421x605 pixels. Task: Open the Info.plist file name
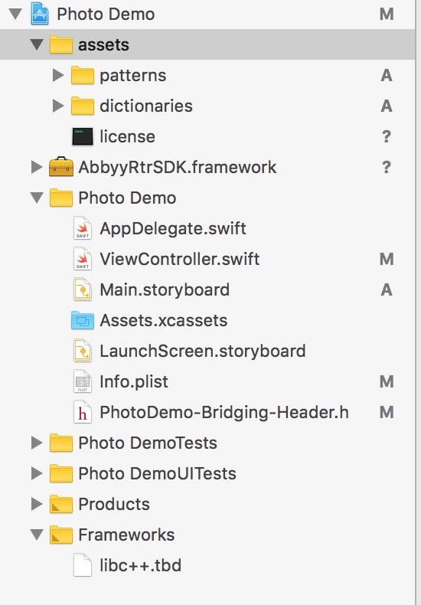coord(134,382)
